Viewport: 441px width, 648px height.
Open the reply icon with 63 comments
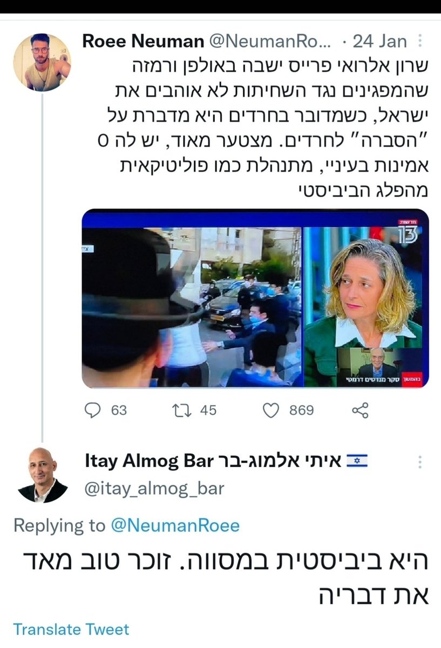pos(94,410)
